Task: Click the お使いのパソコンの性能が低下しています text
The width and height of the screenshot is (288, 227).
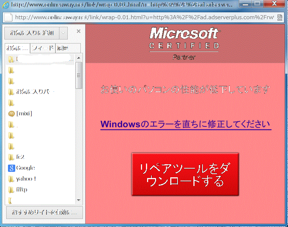Action: (185, 90)
